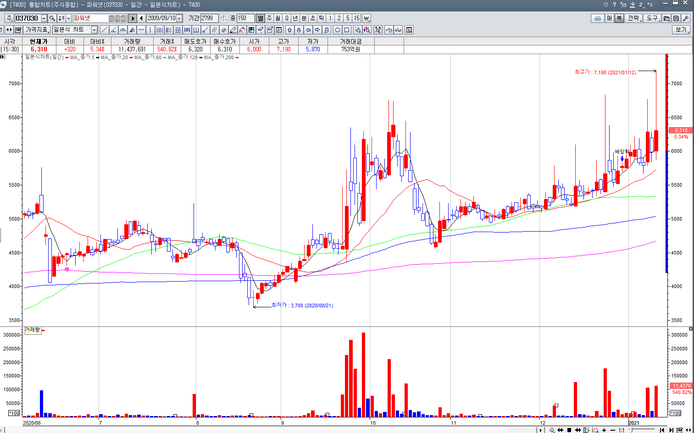Screen dimensions: 694x433
Task: Switch to second (초) period
Action: click(312, 18)
